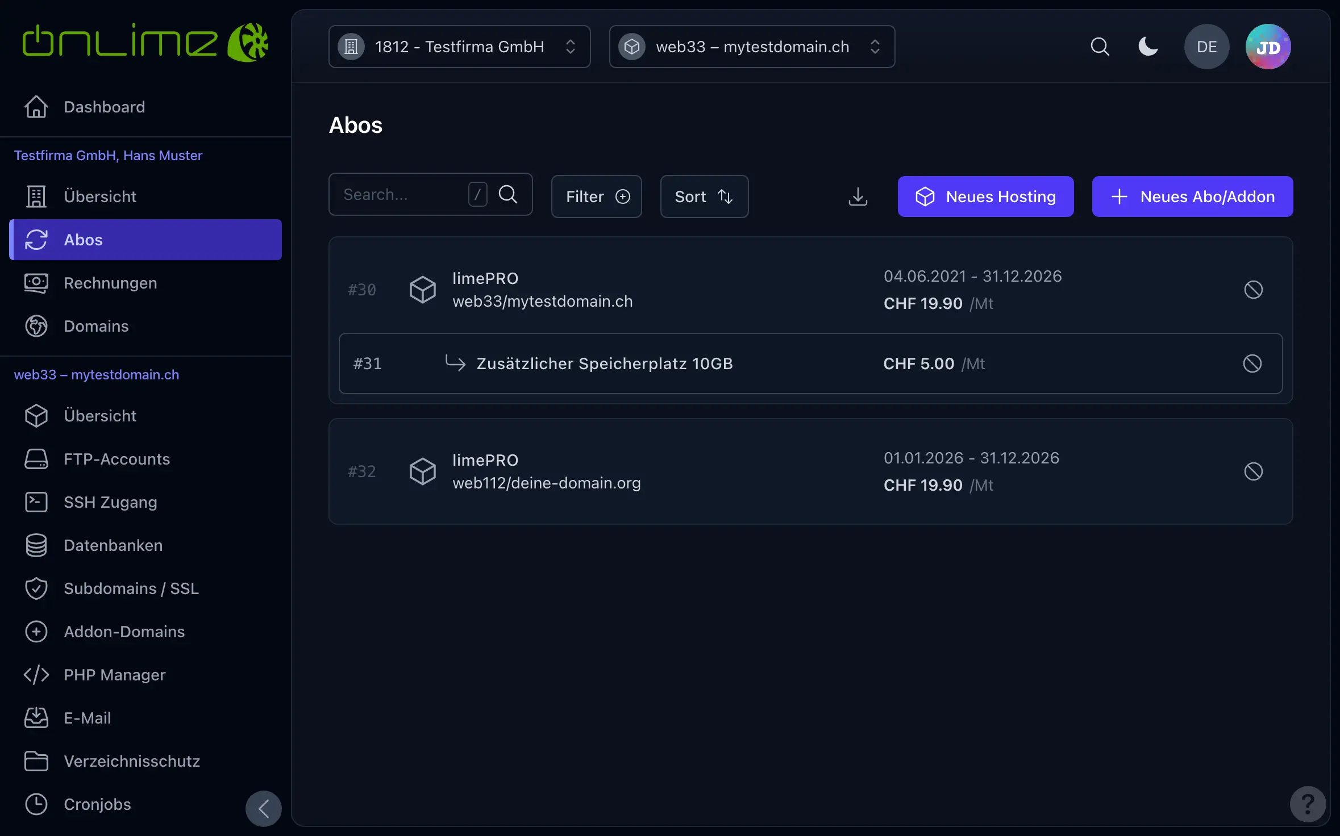
Task: Expand the web33 – mytestdomain.ch selector
Action: 752,47
